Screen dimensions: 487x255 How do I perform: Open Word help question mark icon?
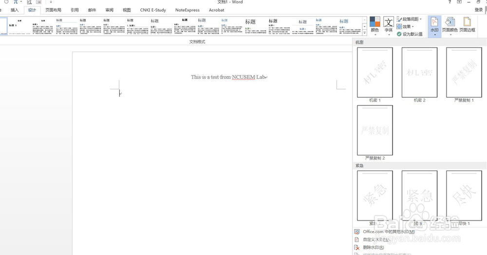(450, 2)
